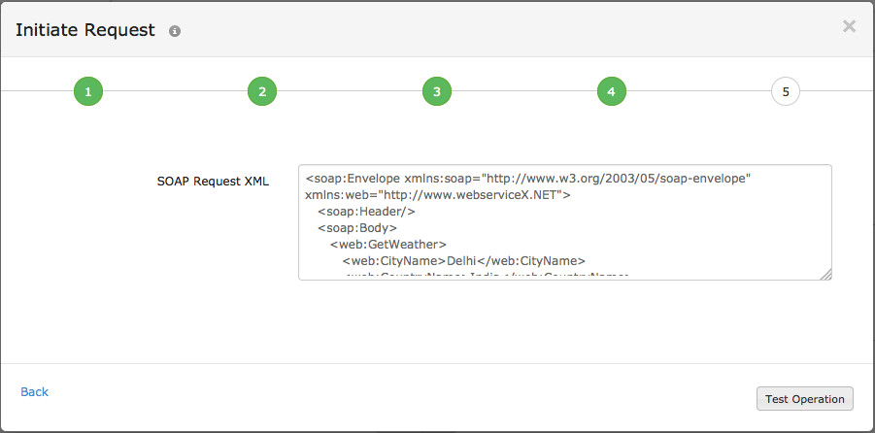Select step 3 in the progress bar
The image size is (875, 433).
pos(437,92)
